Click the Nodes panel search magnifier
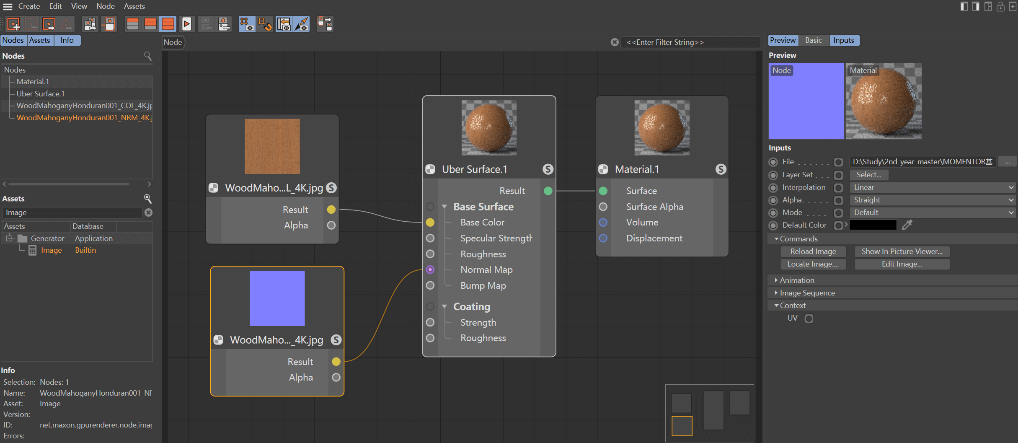 [147, 56]
